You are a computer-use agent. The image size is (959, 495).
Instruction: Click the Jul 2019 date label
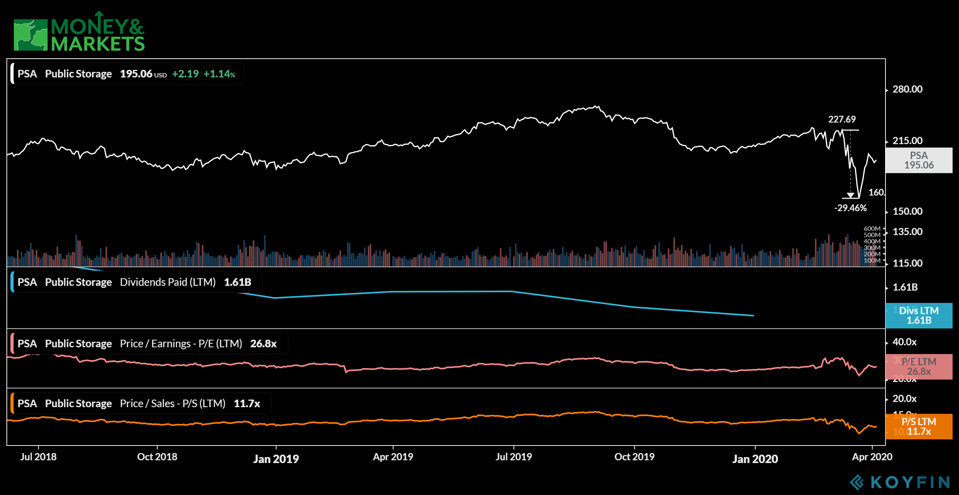tap(513, 457)
